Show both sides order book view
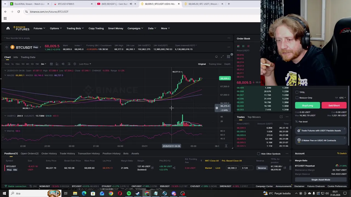 238,46
